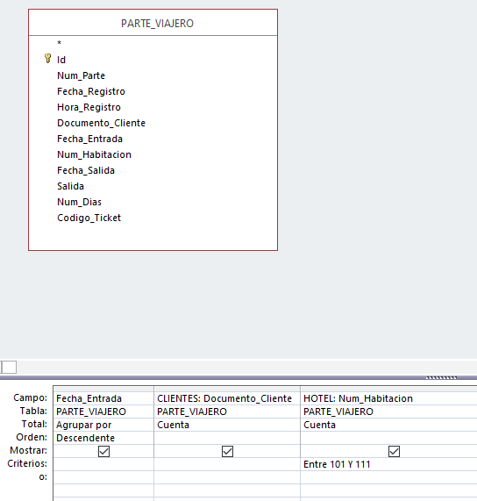This screenshot has height=501, width=477.
Task: Open empty Orden cell under CLIENTES column
Action: tap(227, 438)
